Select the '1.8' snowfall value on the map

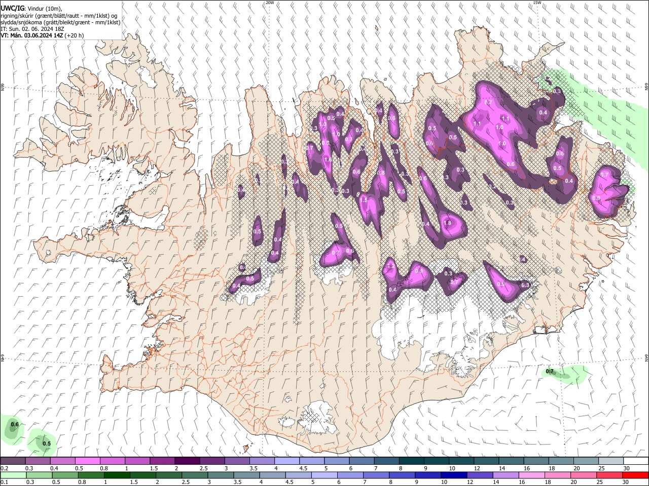pos(447,223)
